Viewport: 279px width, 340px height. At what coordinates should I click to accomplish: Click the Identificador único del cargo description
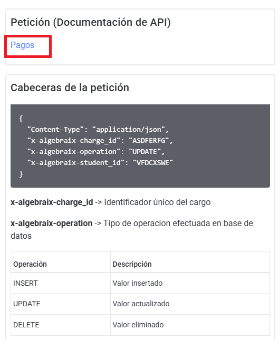157,202
